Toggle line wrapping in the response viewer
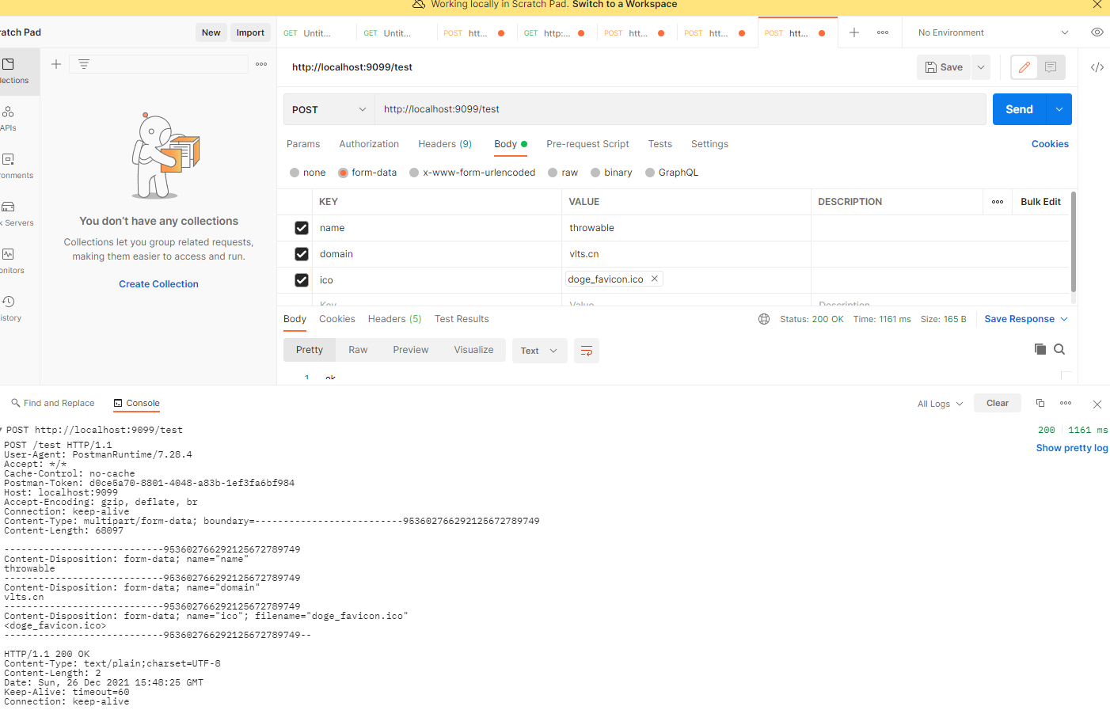Image resolution: width=1110 pixels, height=714 pixels. (587, 350)
